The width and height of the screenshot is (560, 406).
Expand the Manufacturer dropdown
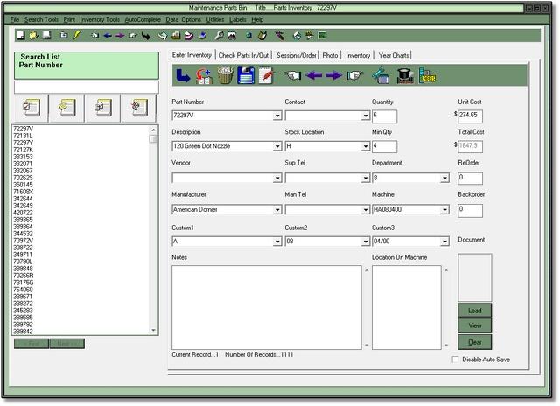[277, 210]
